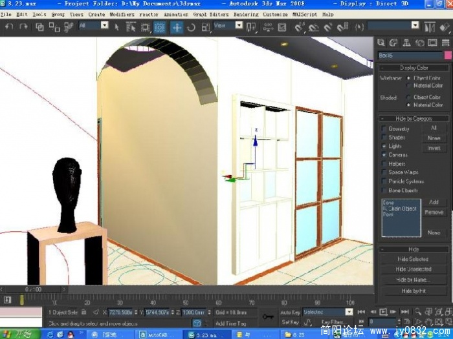Activate Bind to Space Warp tool
This screenshot has width=453, height=339.
[x=69, y=27]
